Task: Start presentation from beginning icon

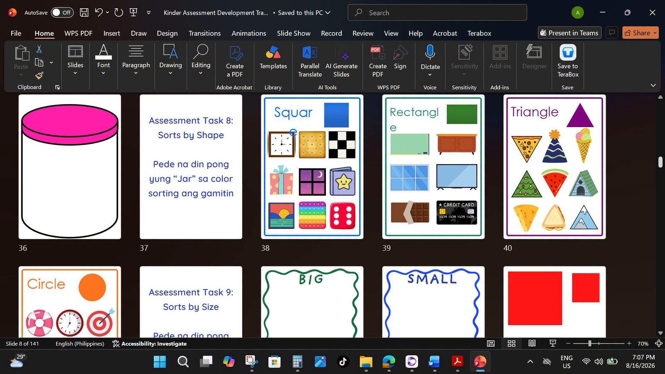Action: 133,12
